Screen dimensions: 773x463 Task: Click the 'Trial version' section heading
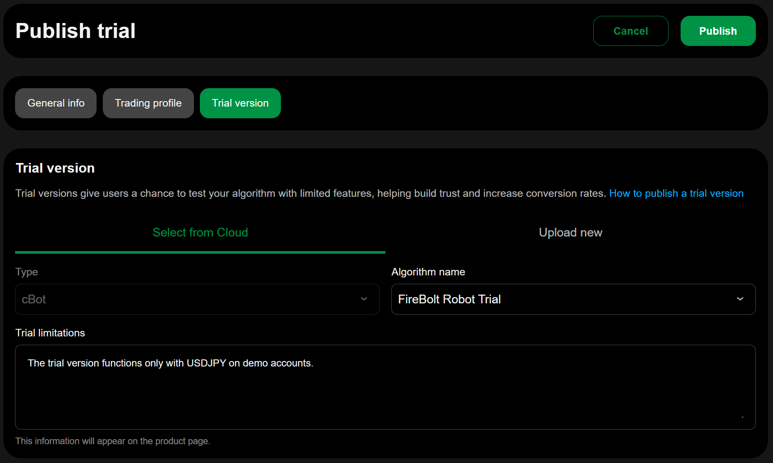pos(55,168)
